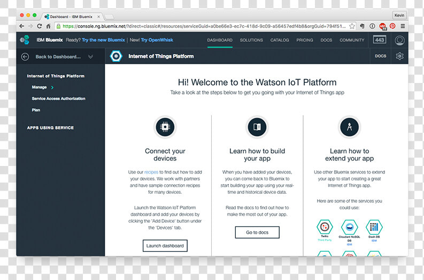Open the PRICING nav tab
Viewport: 424px width, 280px height.
[304, 40]
